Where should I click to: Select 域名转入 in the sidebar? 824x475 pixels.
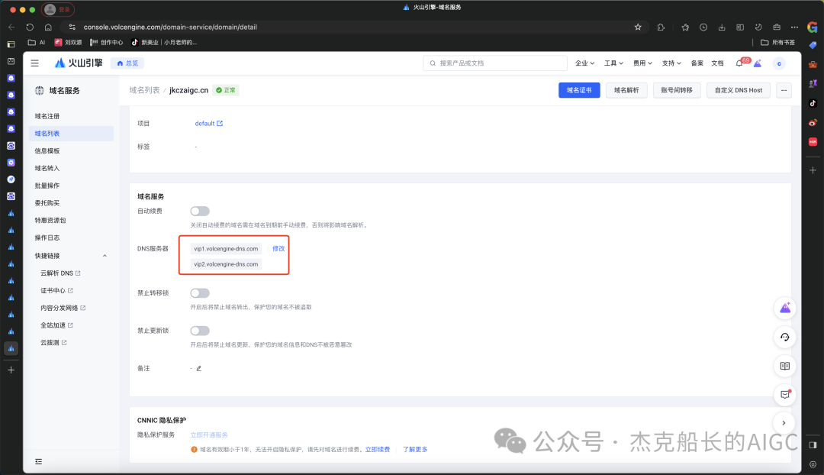pos(47,168)
